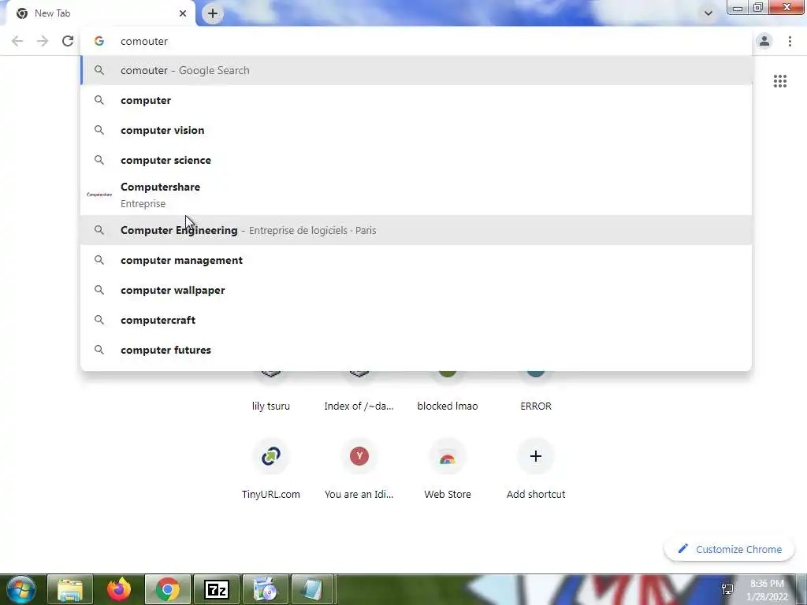Screen dimensions: 807x605
Task: Open 7-Zip from the taskbar
Action: point(216,589)
